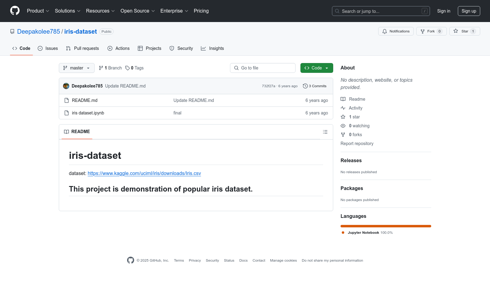Click the Deepakolee785 avatar in commit row
The height and width of the screenshot is (306, 490).
coord(66,86)
